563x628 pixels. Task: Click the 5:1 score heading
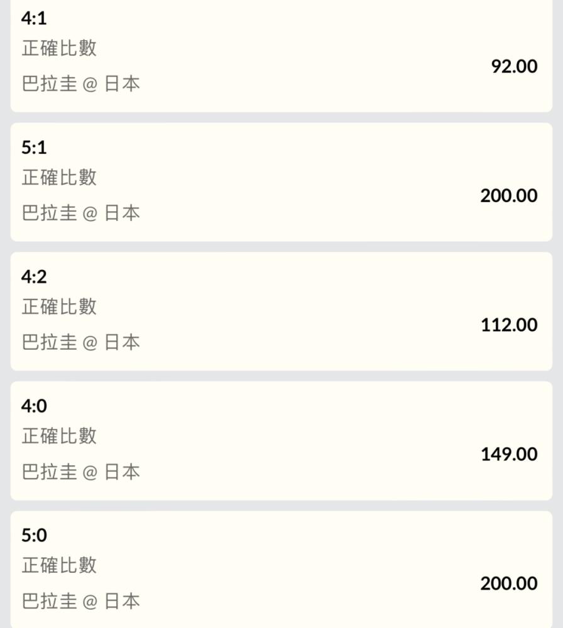coord(34,148)
